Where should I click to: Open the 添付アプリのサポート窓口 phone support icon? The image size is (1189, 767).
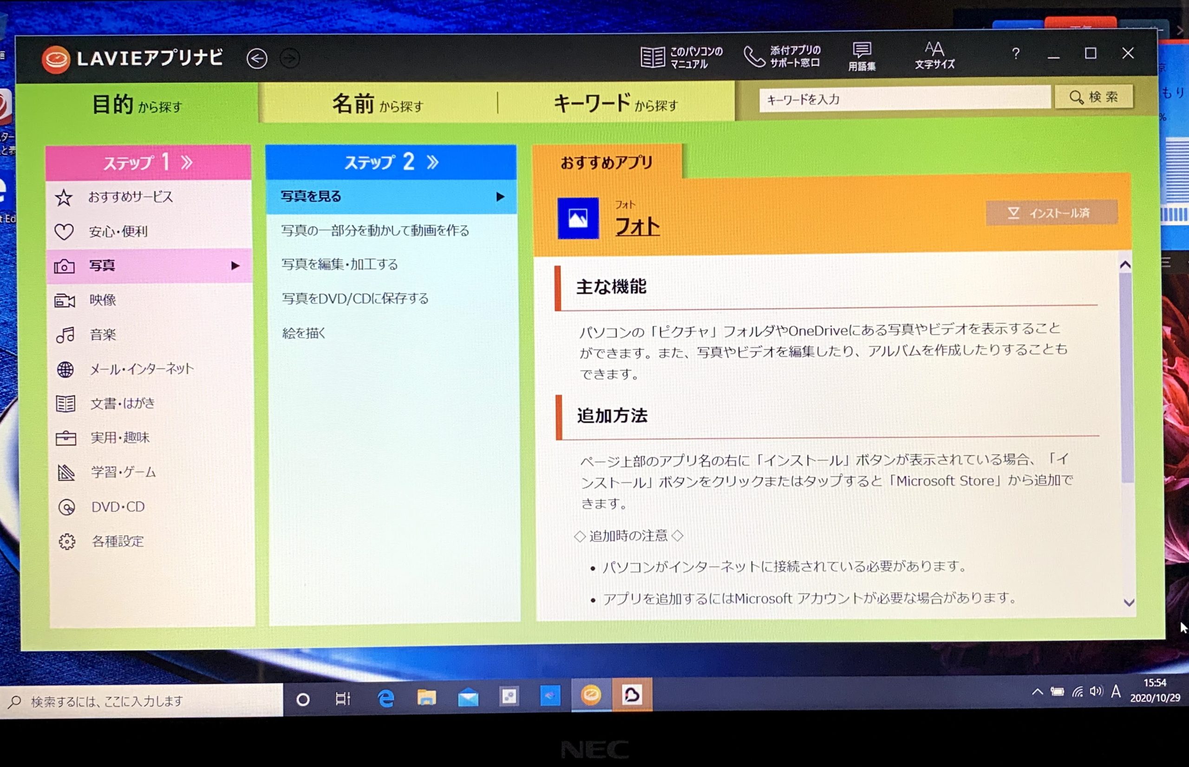pyautogui.click(x=755, y=56)
